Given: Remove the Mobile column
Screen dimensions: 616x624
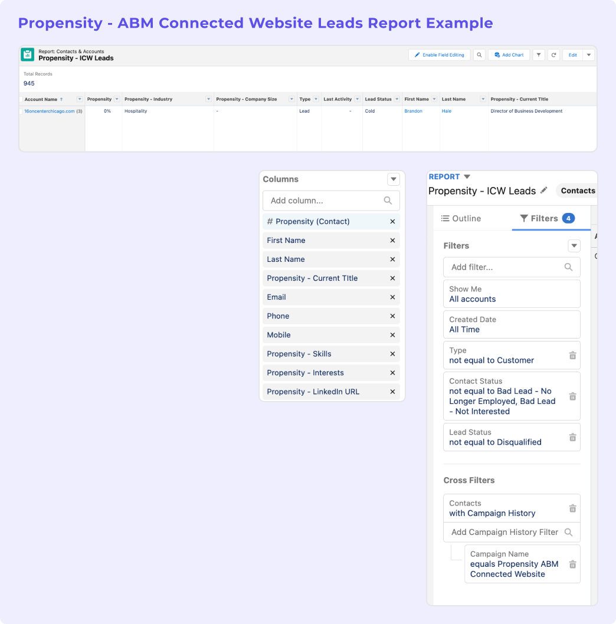Looking at the screenshot, I should [x=392, y=335].
